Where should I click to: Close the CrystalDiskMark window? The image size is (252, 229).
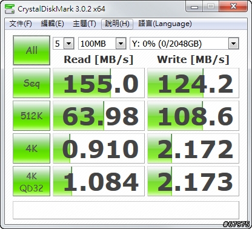click(x=233, y=7)
